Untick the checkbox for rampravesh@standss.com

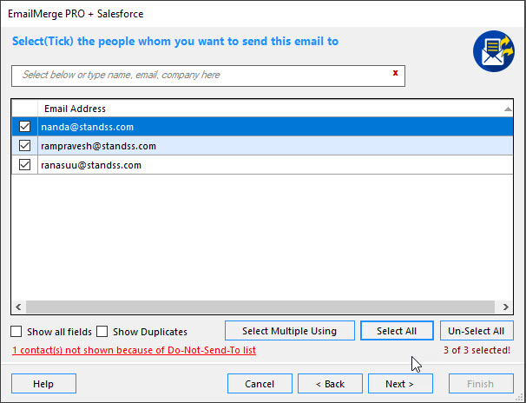[x=24, y=146]
